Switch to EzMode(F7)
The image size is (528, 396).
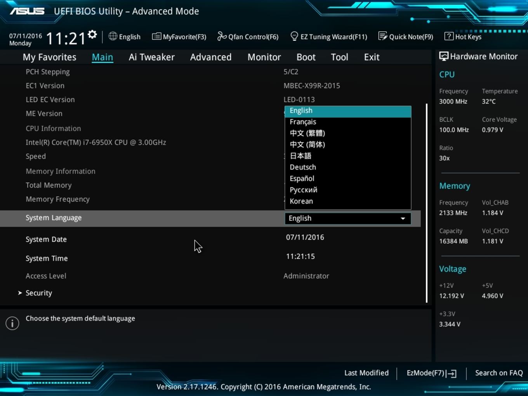(431, 373)
